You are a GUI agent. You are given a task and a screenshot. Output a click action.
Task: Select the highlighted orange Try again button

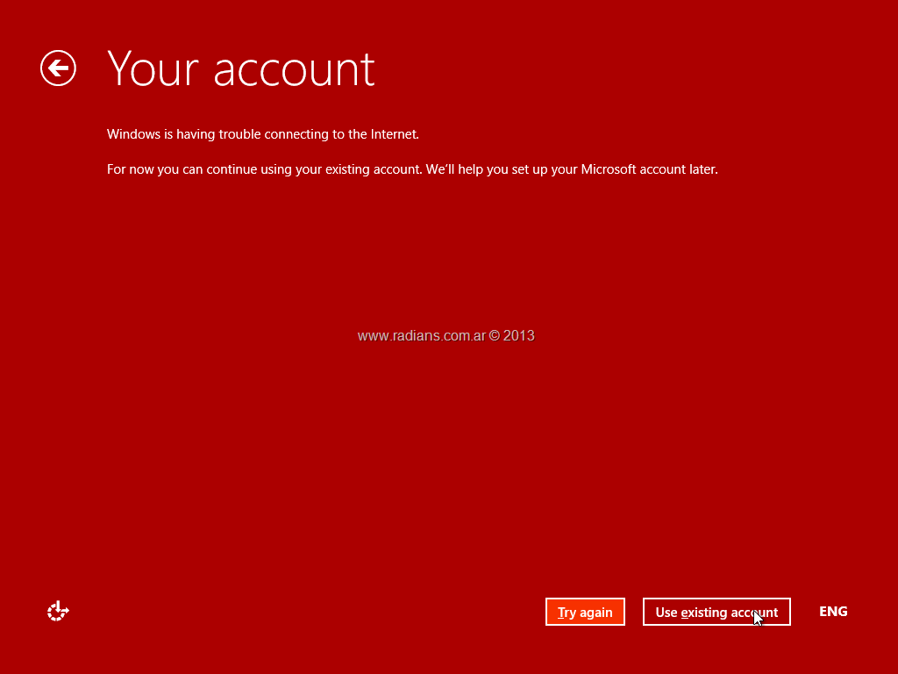[585, 612]
